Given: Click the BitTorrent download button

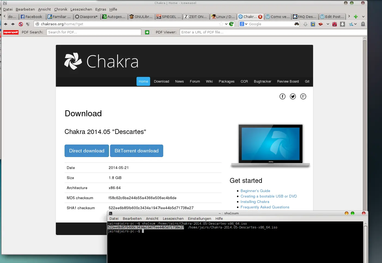Looking at the screenshot, I should 137,151.
